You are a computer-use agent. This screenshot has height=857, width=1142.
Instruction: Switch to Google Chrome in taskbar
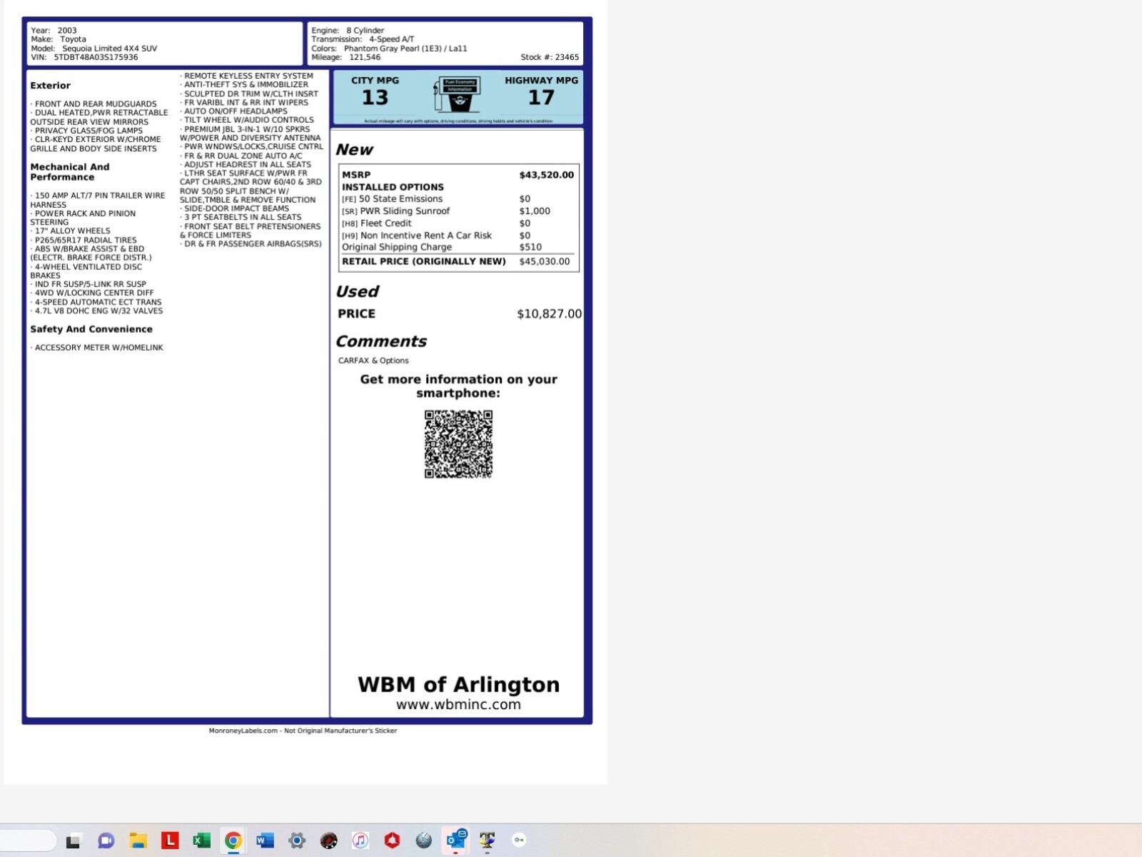pos(233,841)
